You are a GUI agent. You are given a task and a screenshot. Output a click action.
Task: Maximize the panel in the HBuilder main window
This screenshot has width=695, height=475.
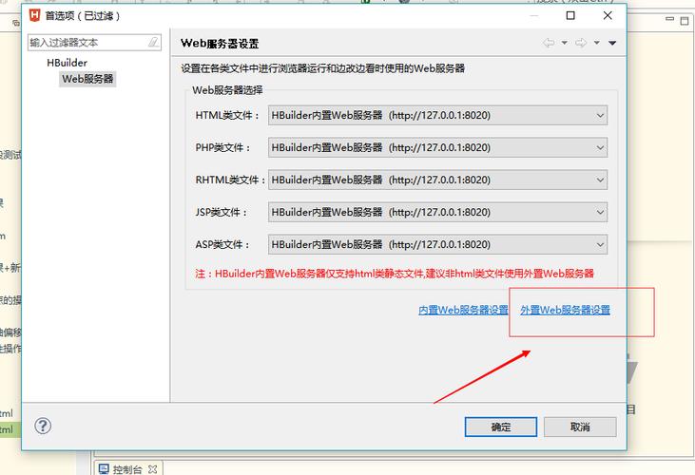[685, 20]
